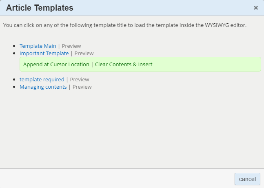
Task: Close the Article Templates dialog with X
Action: tap(256, 8)
